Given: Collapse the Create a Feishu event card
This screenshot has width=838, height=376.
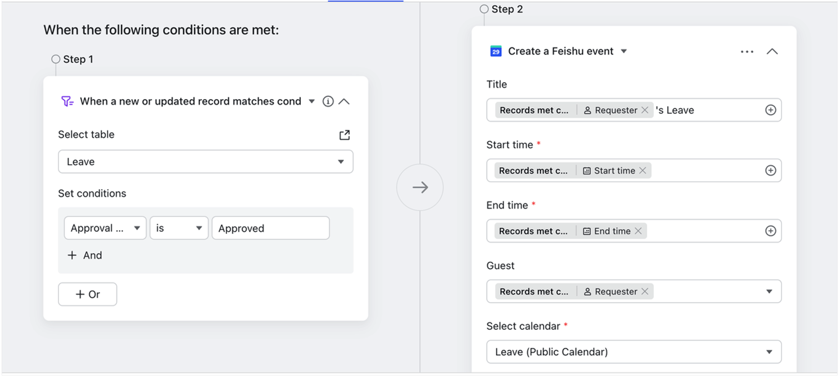Looking at the screenshot, I should coord(772,51).
